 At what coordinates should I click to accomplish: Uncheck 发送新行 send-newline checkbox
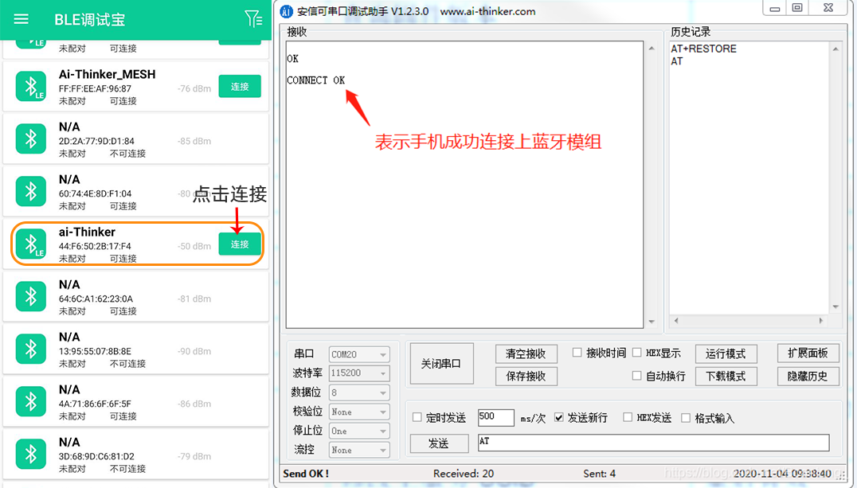558,417
